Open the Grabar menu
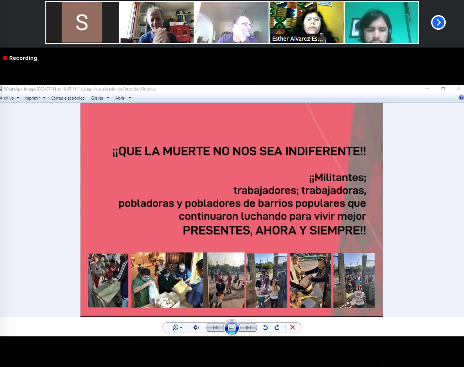The height and width of the screenshot is (367, 464). [97, 98]
